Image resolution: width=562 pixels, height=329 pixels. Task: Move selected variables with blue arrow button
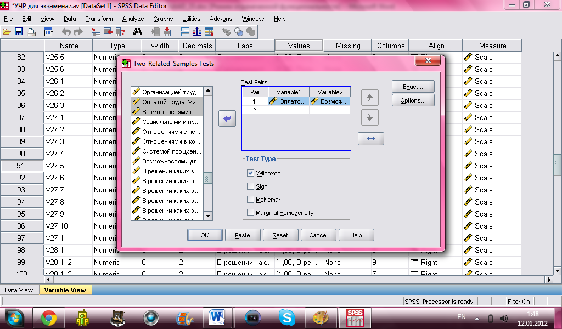pyautogui.click(x=227, y=118)
